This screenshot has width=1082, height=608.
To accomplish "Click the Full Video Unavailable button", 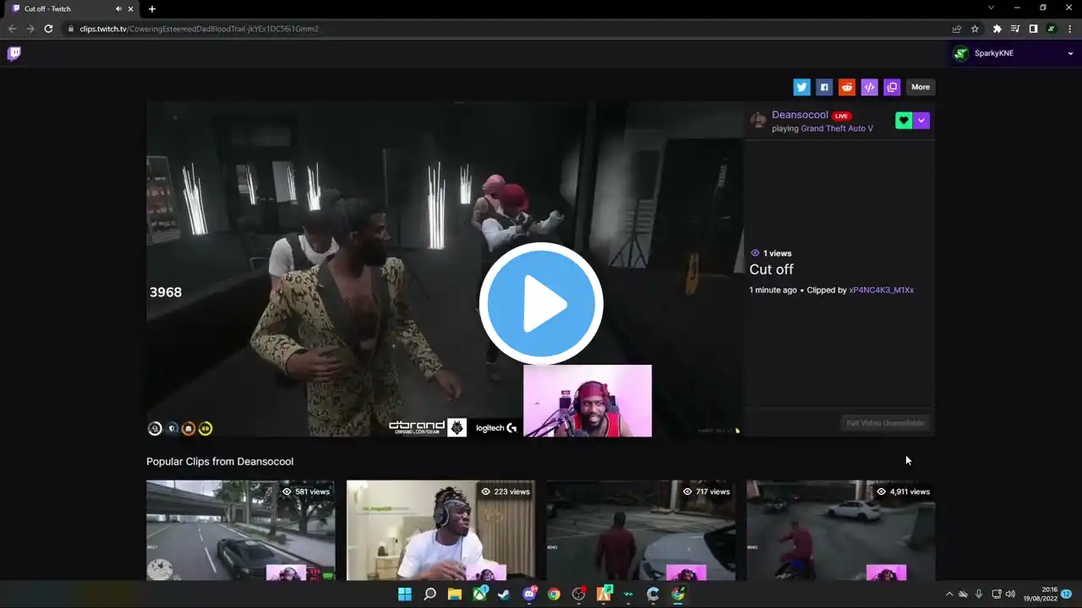I will click(x=885, y=423).
